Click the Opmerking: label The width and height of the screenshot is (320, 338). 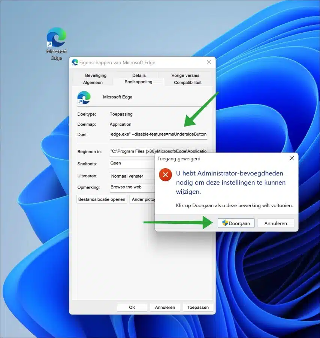pos(88,187)
